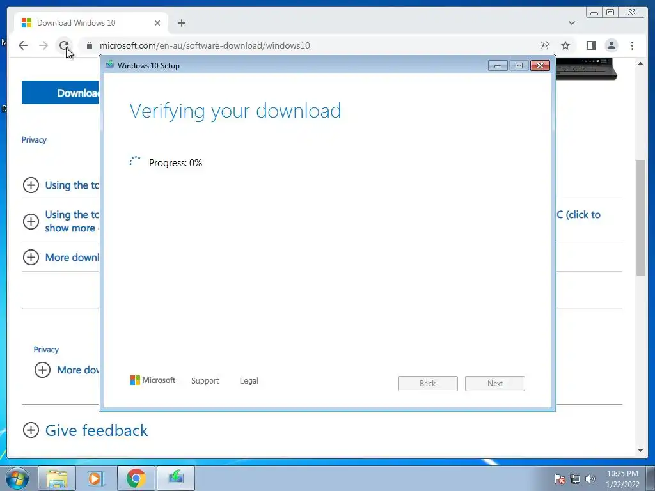Expand the Give feedback section
The height and width of the screenshot is (491, 655).
coord(85,430)
